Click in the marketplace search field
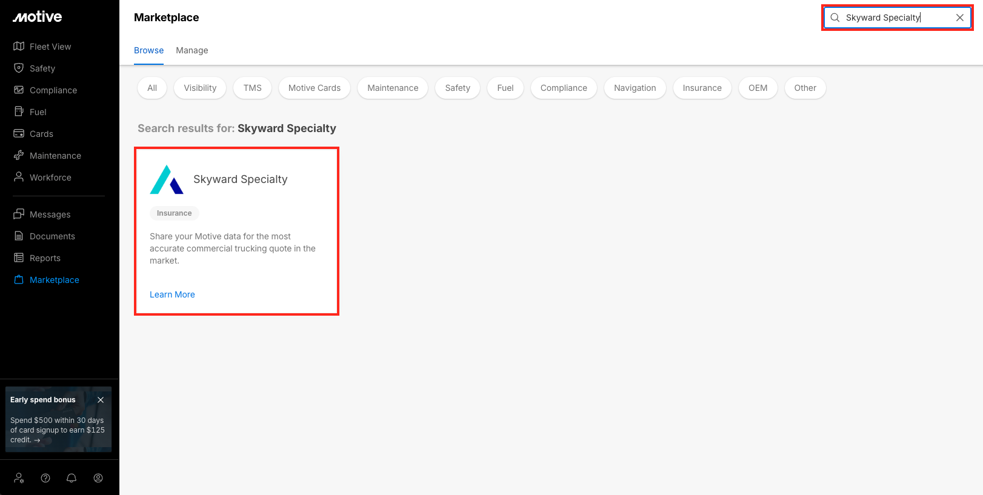Image resolution: width=983 pixels, height=495 pixels. [898, 18]
